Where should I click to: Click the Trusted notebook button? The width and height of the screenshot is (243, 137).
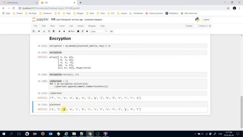(x=189, y=26)
